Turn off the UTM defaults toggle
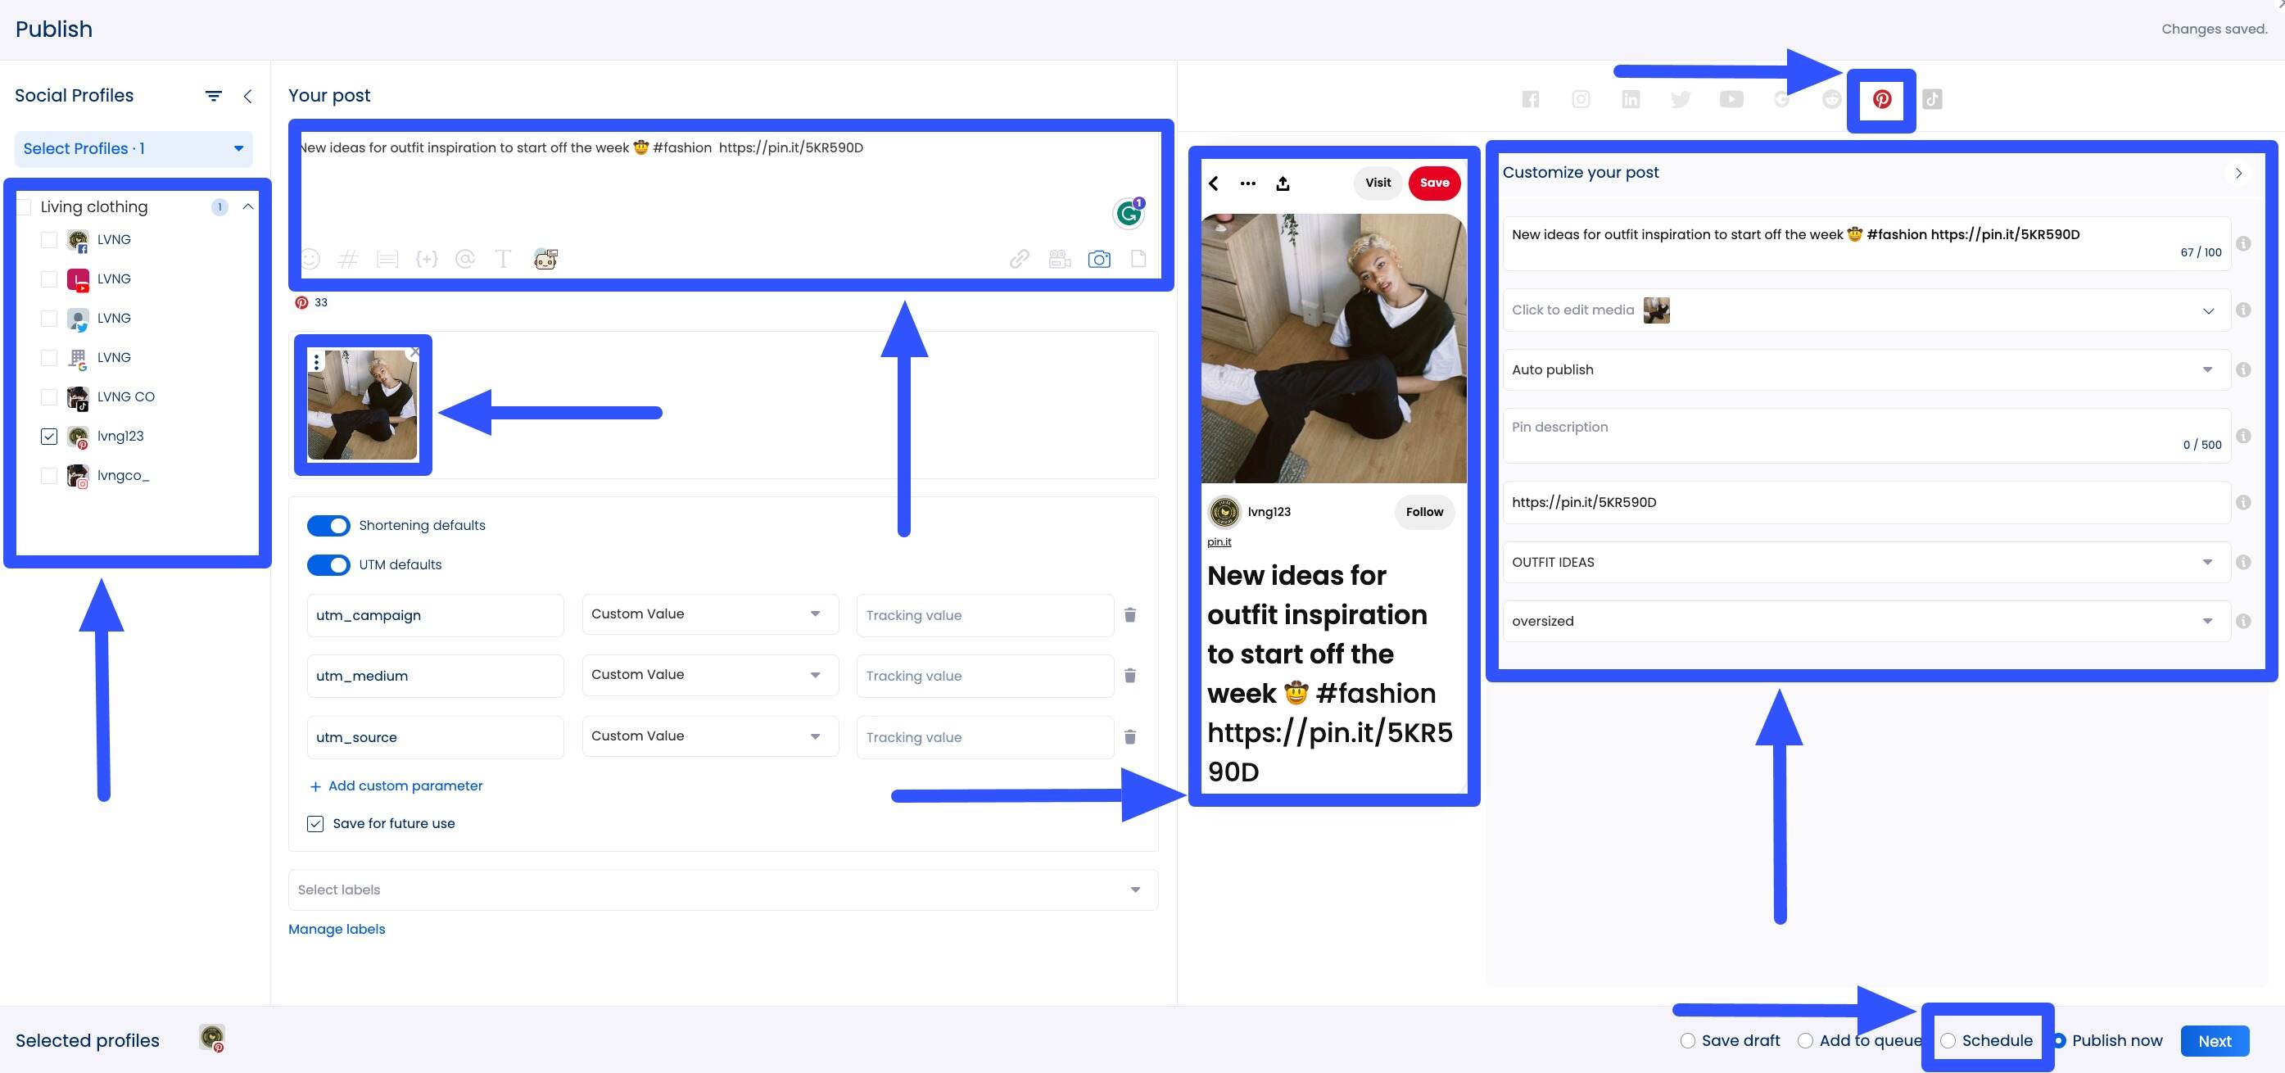The height and width of the screenshot is (1073, 2285). [328, 565]
